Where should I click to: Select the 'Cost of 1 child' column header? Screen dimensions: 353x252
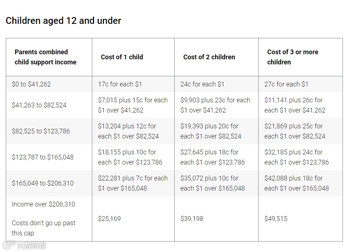click(122, 57)
